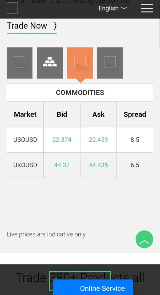Select the fourth market category icon
160x295 pixels.
pyautogui.click(x=110, y=63)
